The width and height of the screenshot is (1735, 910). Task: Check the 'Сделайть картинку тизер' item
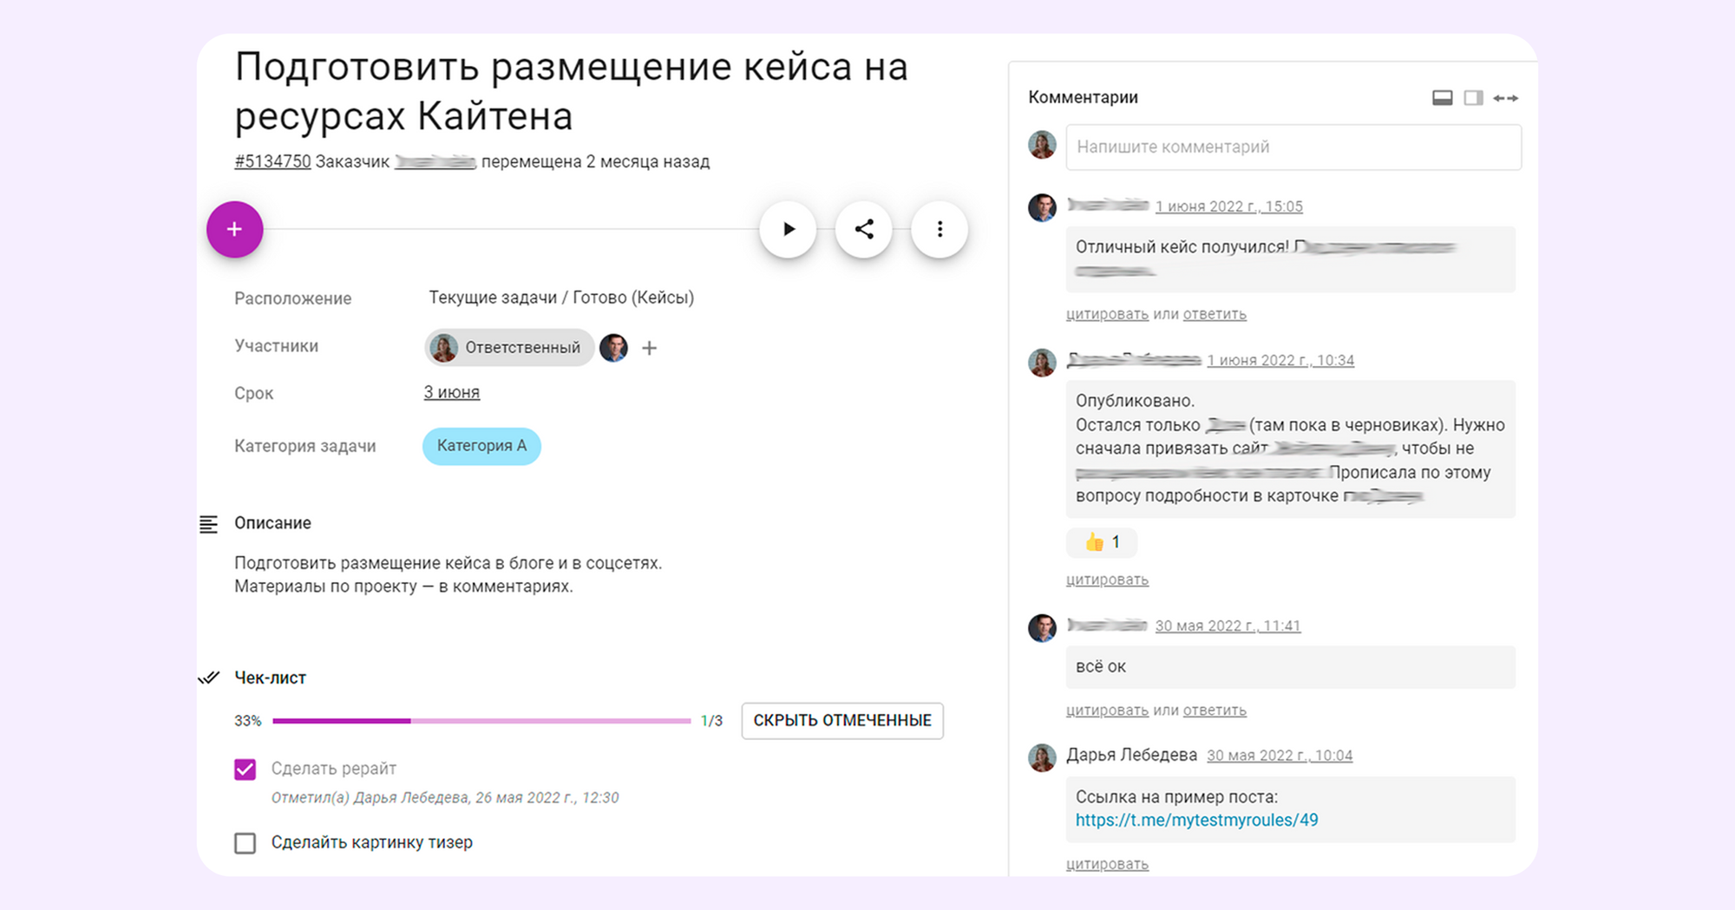click(246, 843)
